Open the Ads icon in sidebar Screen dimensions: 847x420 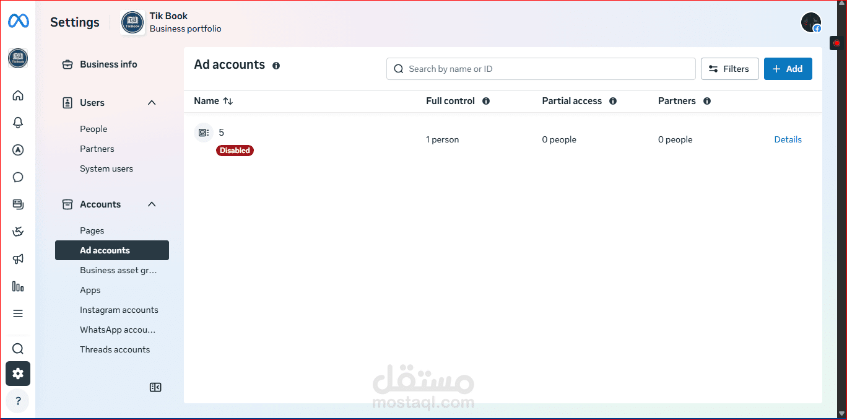18,149
